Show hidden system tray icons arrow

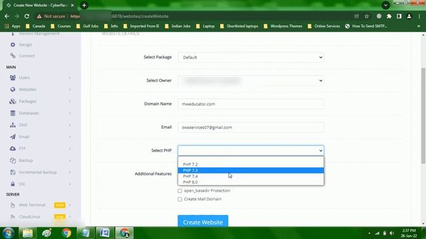[369, 233]
